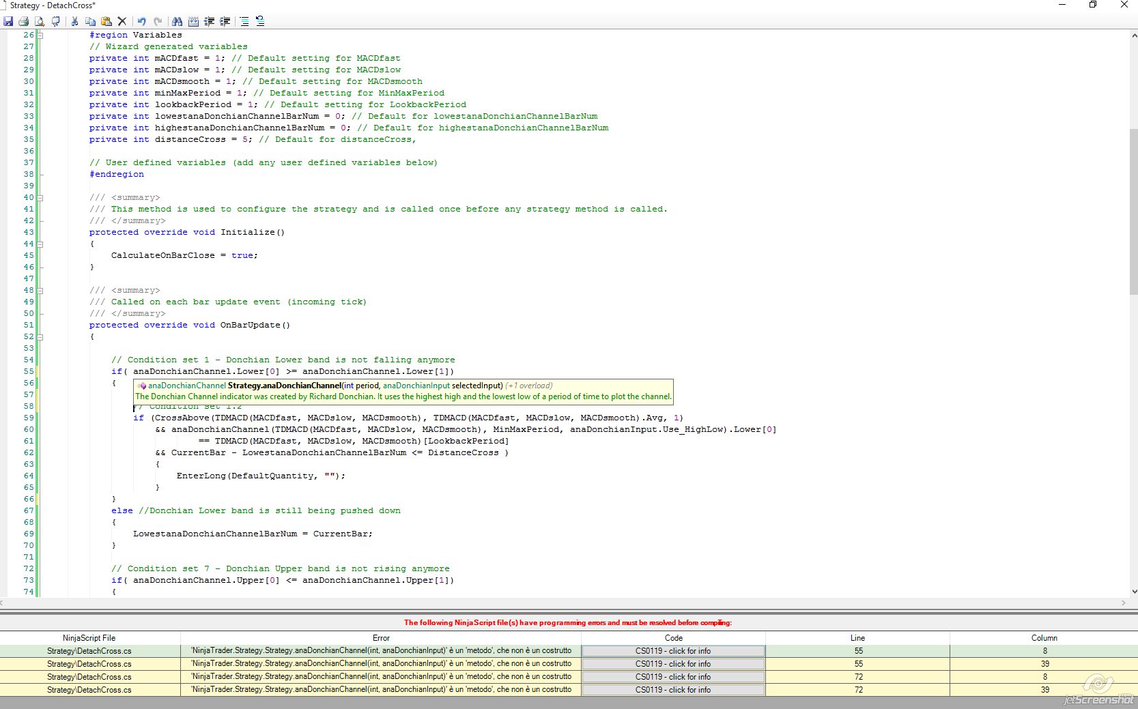This screenshot has height=709, width=1138.
Task: Click the increase indent icon
Action: [x=225, y=21]
